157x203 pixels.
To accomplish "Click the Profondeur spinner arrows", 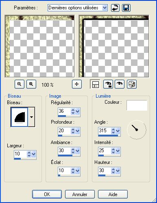I will coord(73,131).
